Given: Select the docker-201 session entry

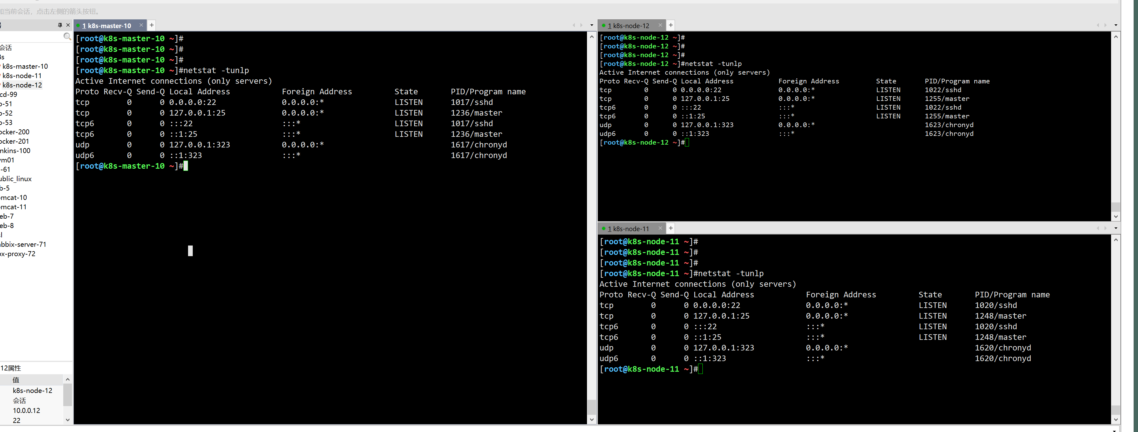Looking at the screenshot, I should pyautogui.click(x=15, y=141).
